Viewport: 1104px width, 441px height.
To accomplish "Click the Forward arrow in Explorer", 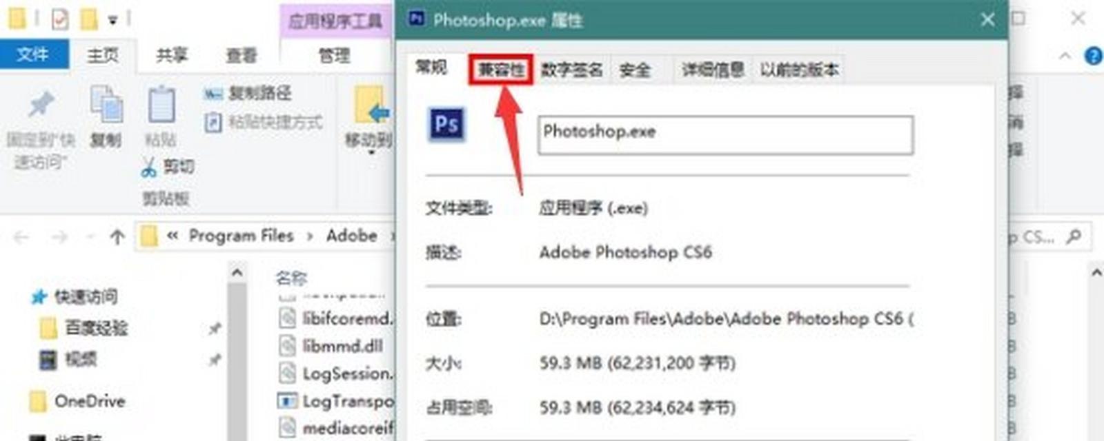I will click(60, 238).
